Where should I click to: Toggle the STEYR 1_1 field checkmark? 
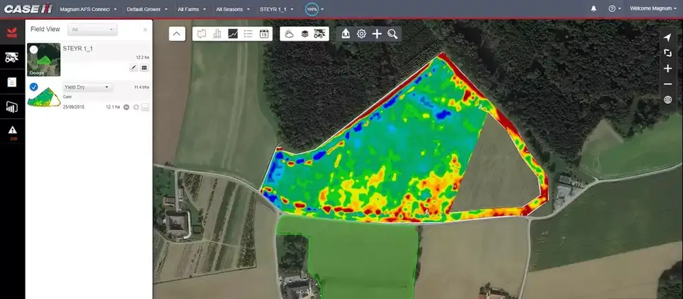34,50
